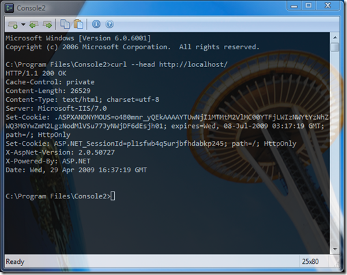The height and width of the screenshot is (275, 347).
Task: Click the scrollbar up arrow
Action: click(x=335, y=38)
